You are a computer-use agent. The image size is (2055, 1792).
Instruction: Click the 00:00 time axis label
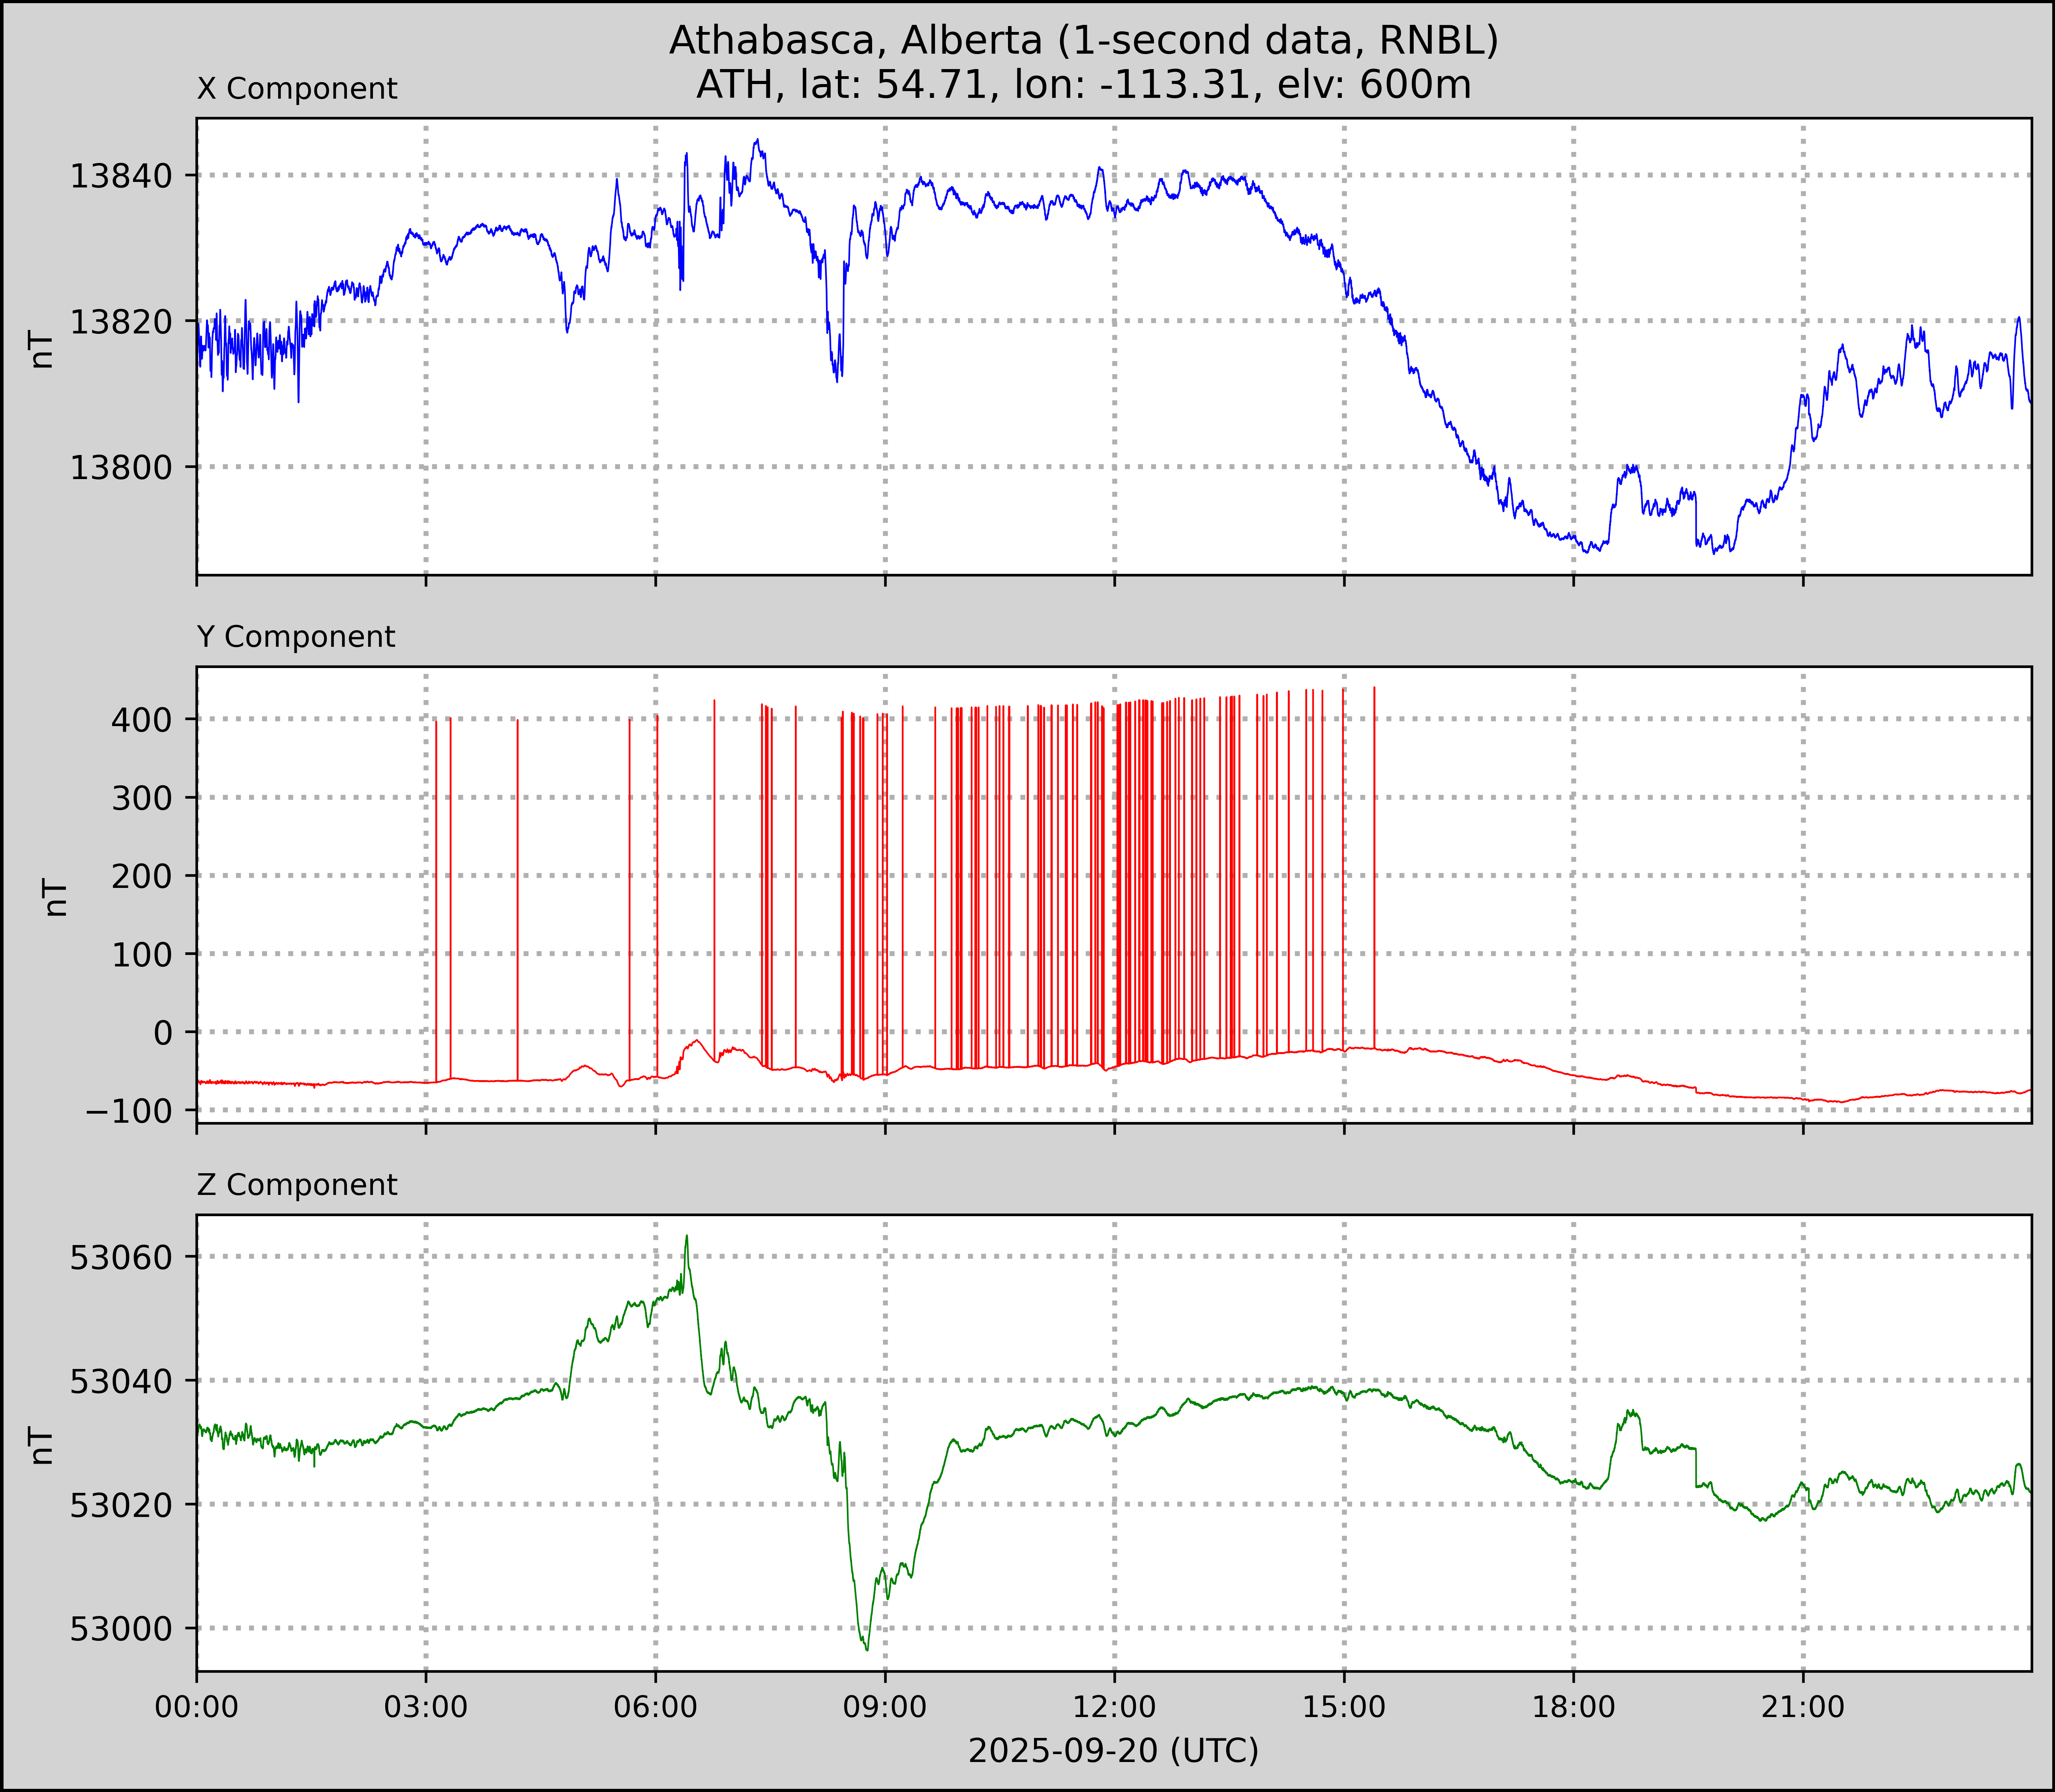(x=197, y=1707)
